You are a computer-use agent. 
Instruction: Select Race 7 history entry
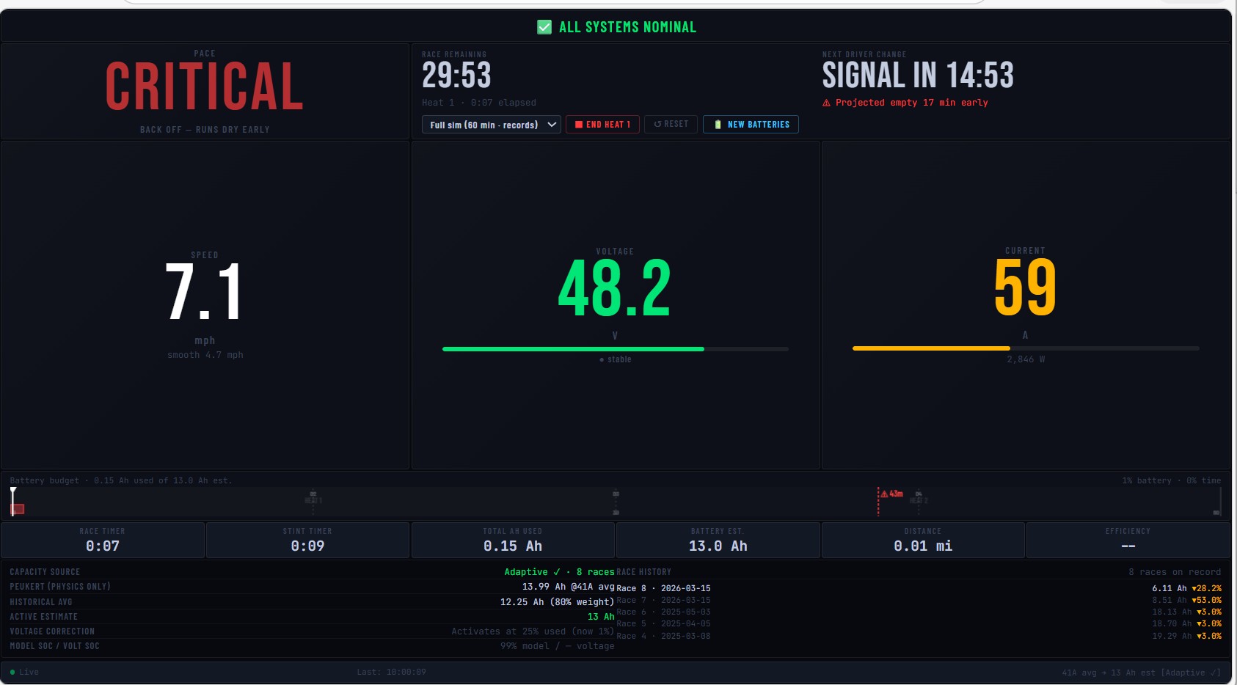click(663, 600)
